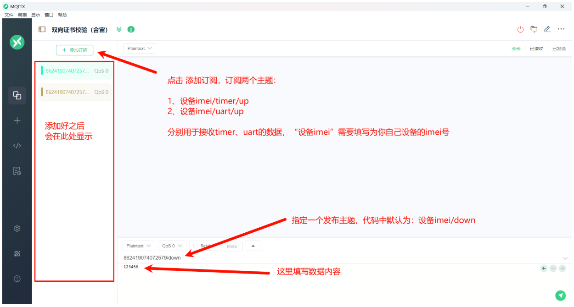
Task: Show 全部 messages tab
Action: (x=516, y=49)
